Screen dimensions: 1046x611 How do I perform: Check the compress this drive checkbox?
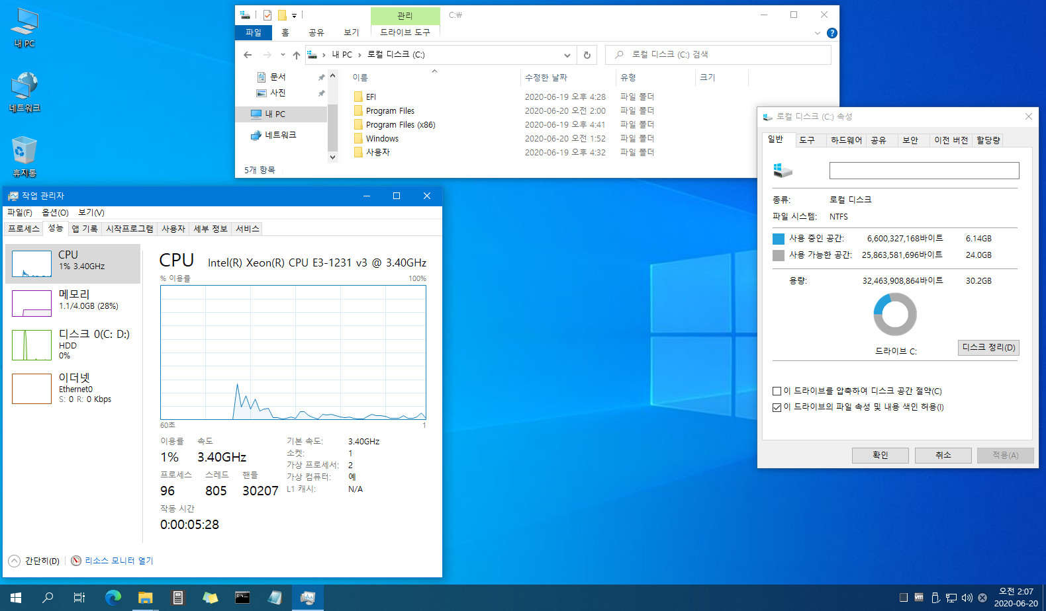coord(777,391)
